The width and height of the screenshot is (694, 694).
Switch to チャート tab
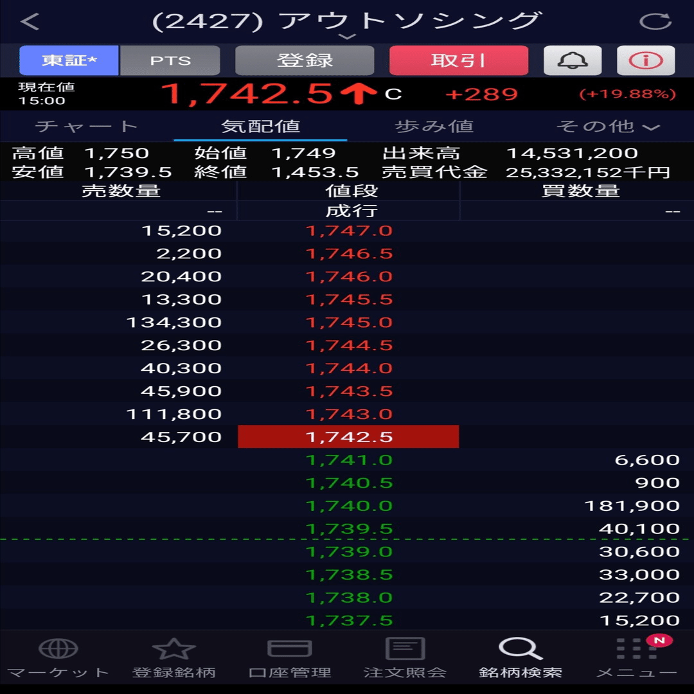pyautogui.click(x=87, y=127)
